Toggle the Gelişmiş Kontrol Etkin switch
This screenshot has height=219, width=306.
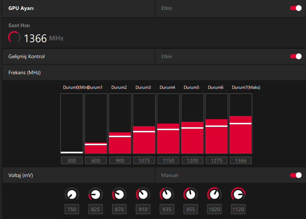[x=296, y=56]
